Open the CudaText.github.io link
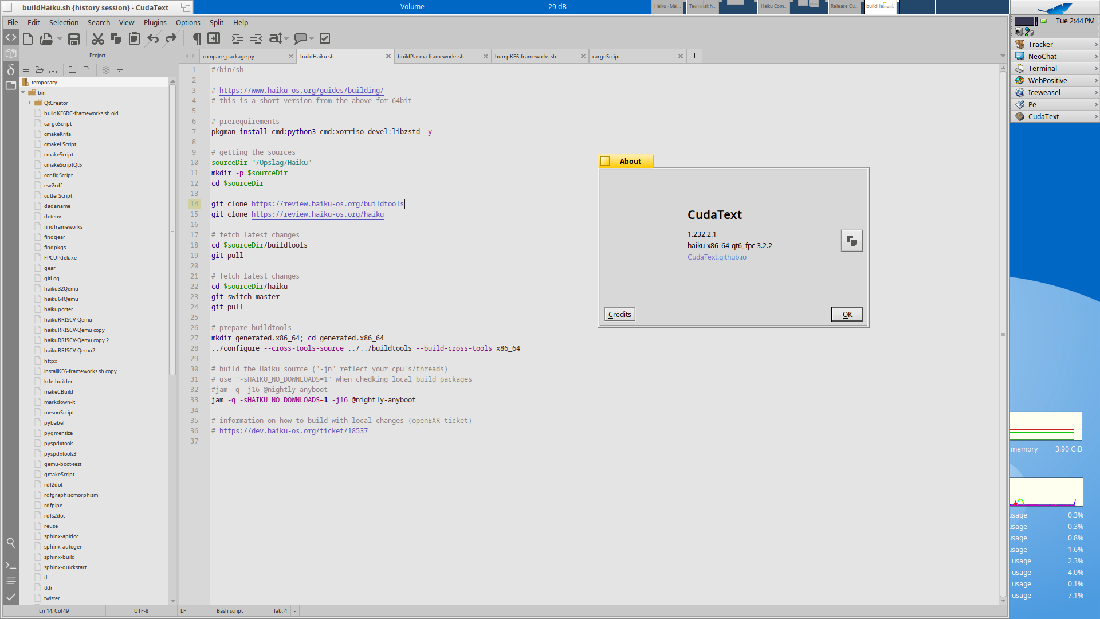Image resolution: width=1100 pixels, height=619 pixels. (x=717, y=257)
